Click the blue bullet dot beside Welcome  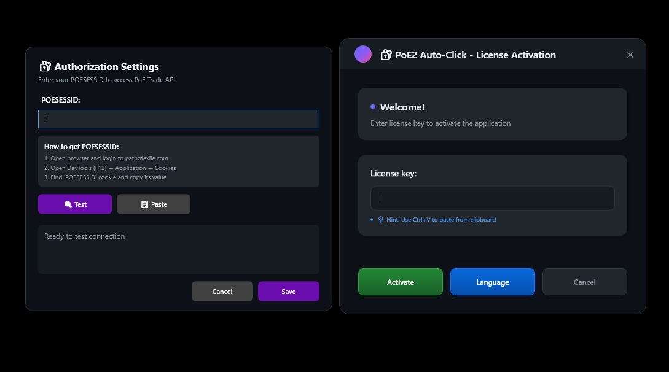pos(373,107)
